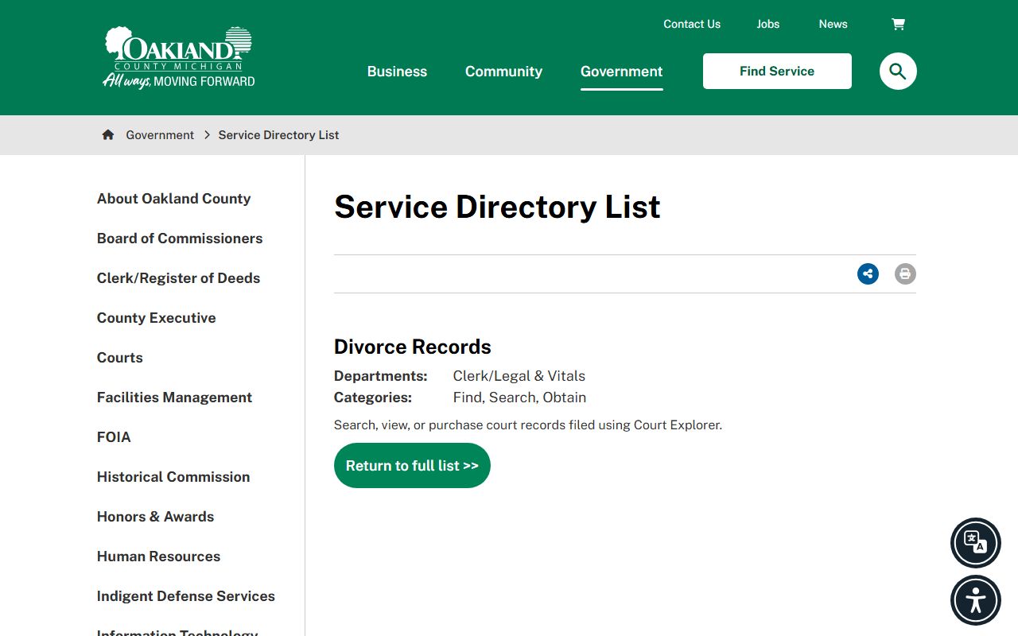Click the Find Service button
The height and width of the screenshot is (636, 1018).
[x=777, y=71]
